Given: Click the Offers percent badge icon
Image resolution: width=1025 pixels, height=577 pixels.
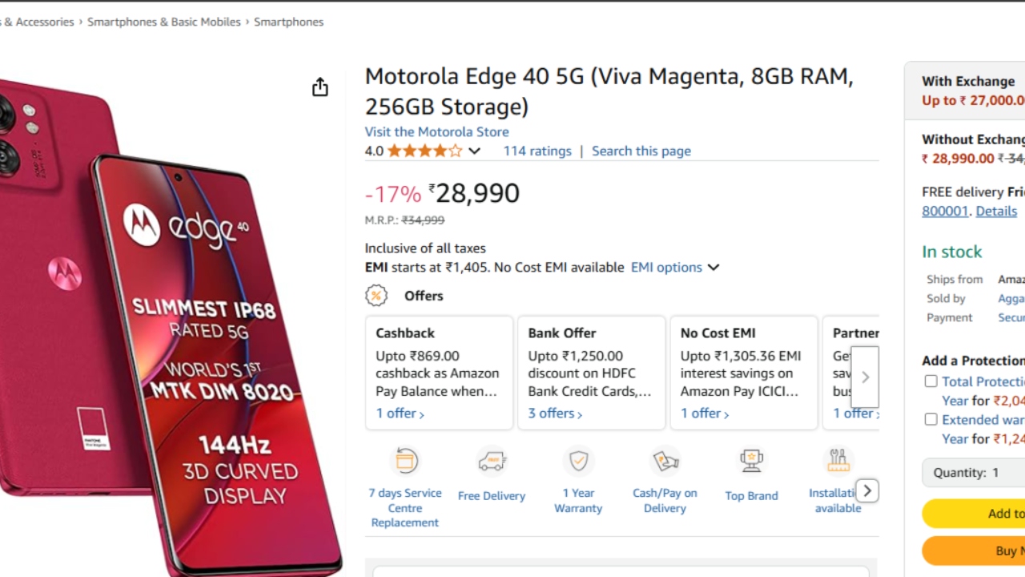Looking at the screenshot, I should pos(376,296).
